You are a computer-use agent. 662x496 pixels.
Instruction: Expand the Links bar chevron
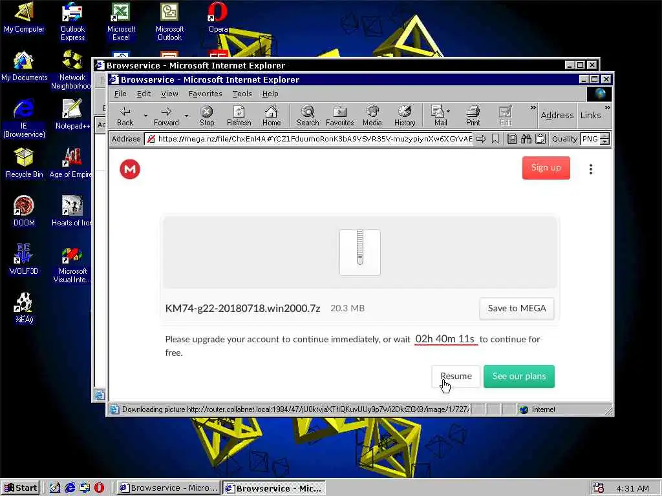point(607,108)
